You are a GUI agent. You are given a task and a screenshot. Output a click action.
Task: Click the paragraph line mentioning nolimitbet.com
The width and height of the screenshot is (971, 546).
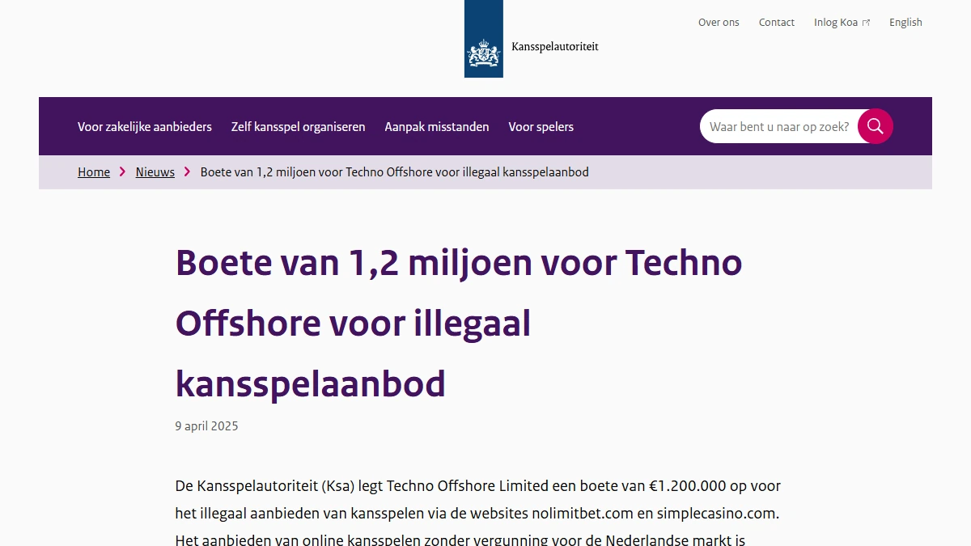coord(477,513)
